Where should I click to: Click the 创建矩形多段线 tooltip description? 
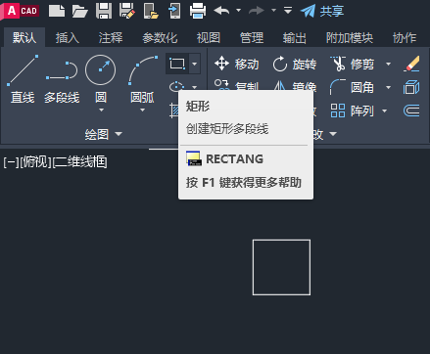click(x=227, y=129)
